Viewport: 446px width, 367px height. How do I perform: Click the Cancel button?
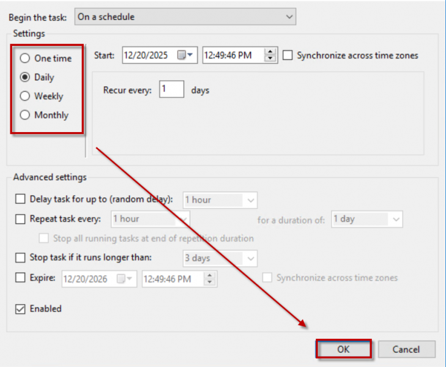click(x=407, y=349)
